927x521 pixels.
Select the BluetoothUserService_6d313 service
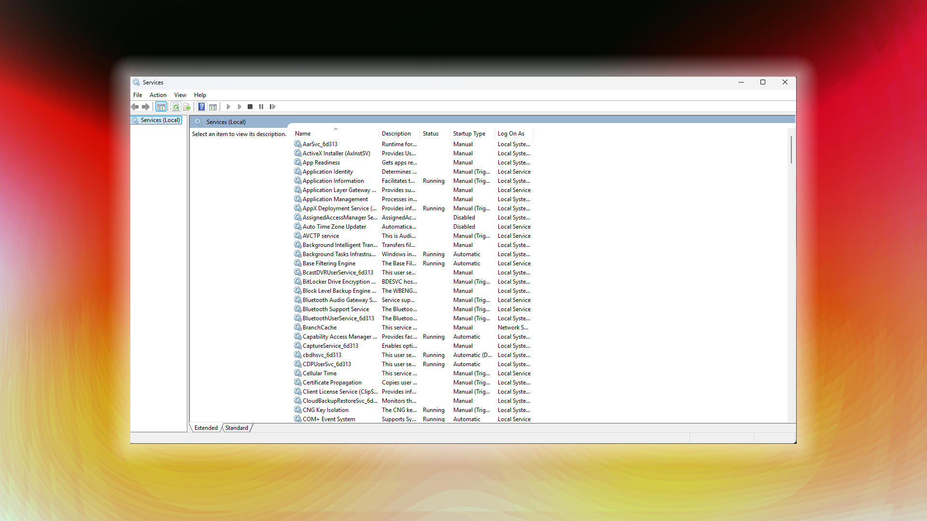(338, 318)
